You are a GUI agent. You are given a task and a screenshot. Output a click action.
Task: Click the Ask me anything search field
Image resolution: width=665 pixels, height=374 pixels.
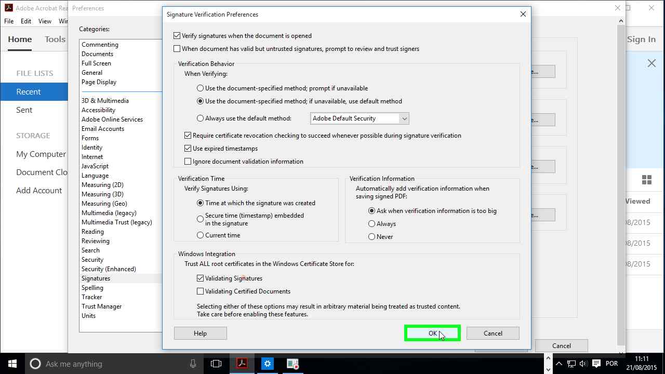point(115,364)
